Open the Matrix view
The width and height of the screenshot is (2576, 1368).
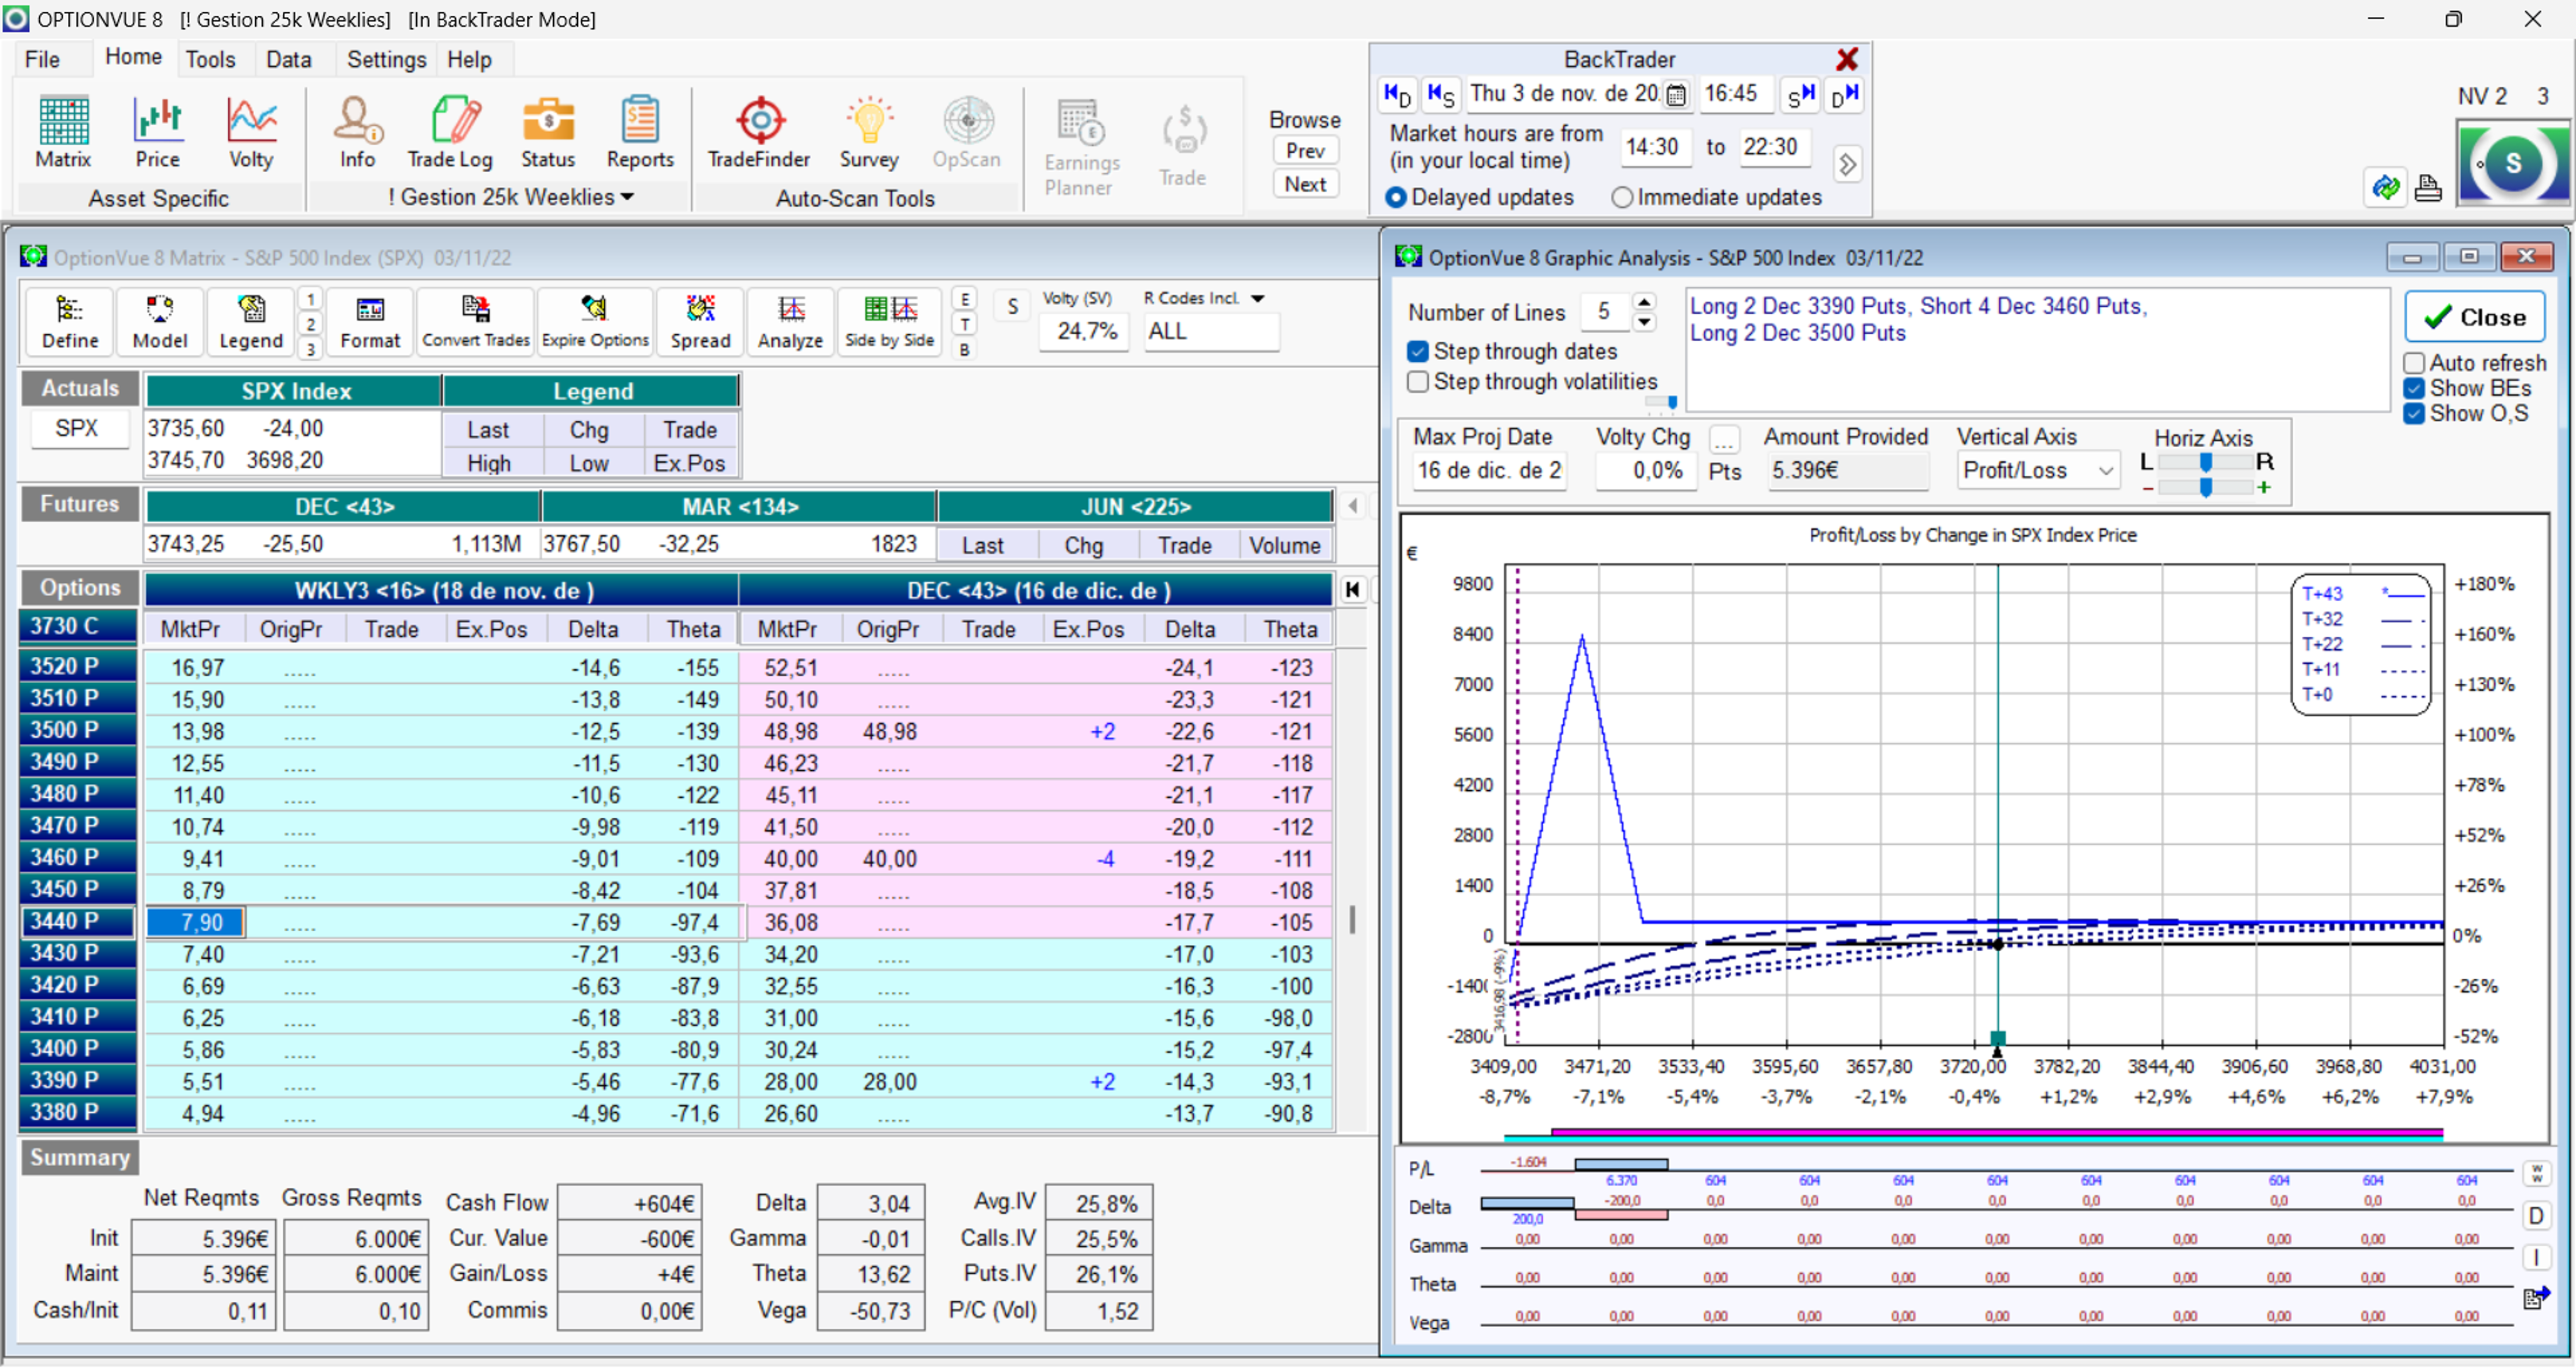point(63,132)
